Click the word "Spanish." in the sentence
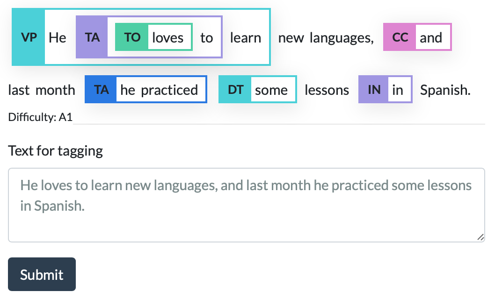 [445, 90]
